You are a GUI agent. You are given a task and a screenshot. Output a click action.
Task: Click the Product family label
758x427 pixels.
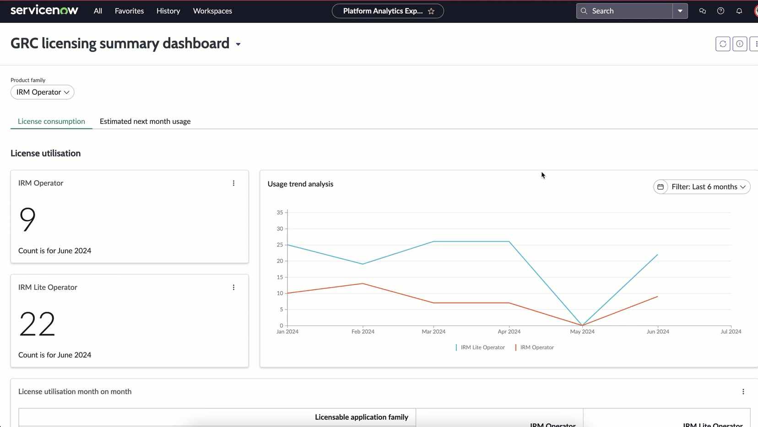click(28, 80)
